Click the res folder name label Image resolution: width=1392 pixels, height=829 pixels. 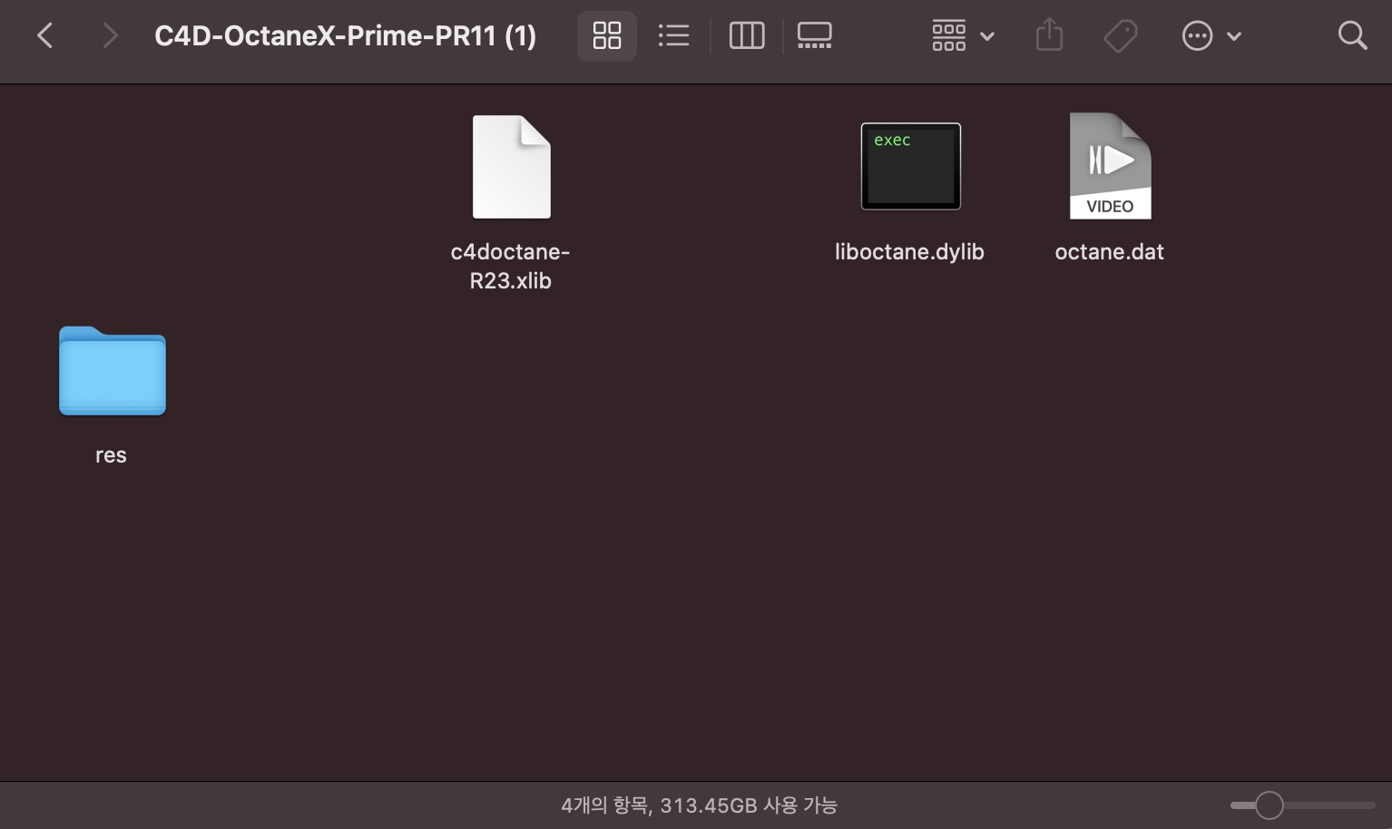pyautogui.click(x=111, y=455)
